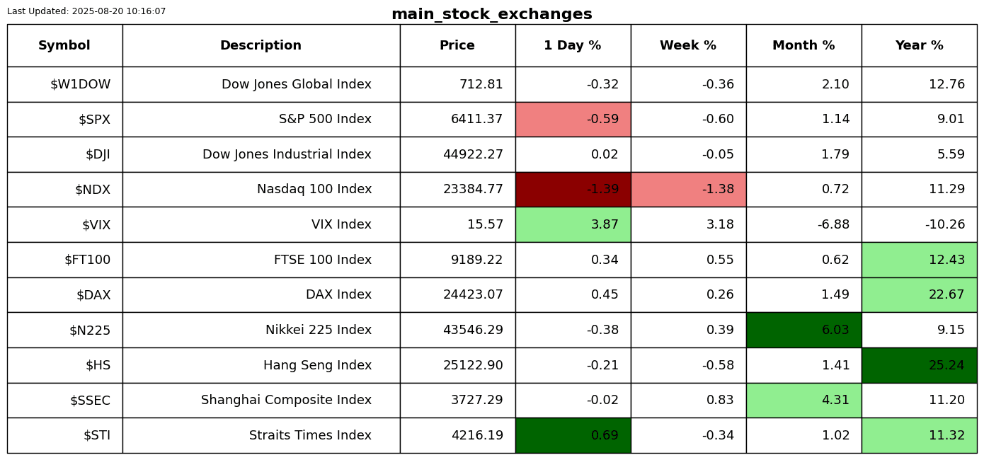Click the Symbol column header

click(64, 45)
